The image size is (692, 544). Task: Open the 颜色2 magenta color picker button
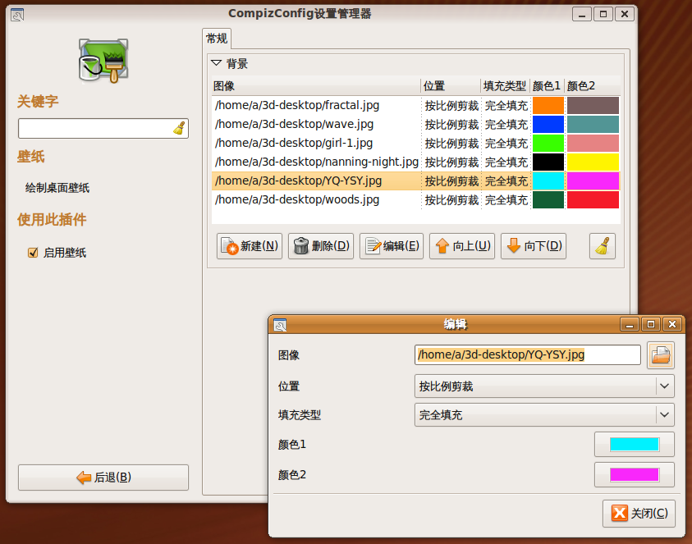tap(635, 475)
